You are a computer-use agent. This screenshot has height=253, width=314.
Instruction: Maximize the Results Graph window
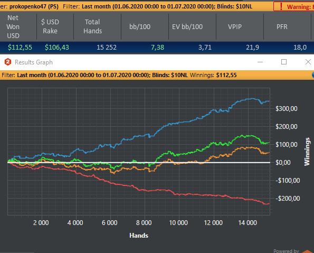[x=284, y=62]
